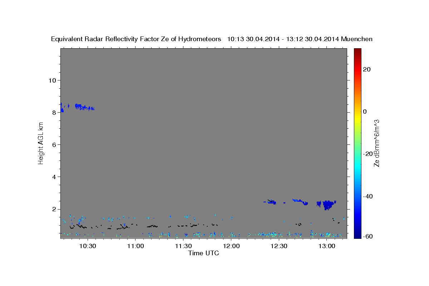The image size is (429, 286).
Task: Click the 13:00 time tick label
Action: click(x=327, y=246)
